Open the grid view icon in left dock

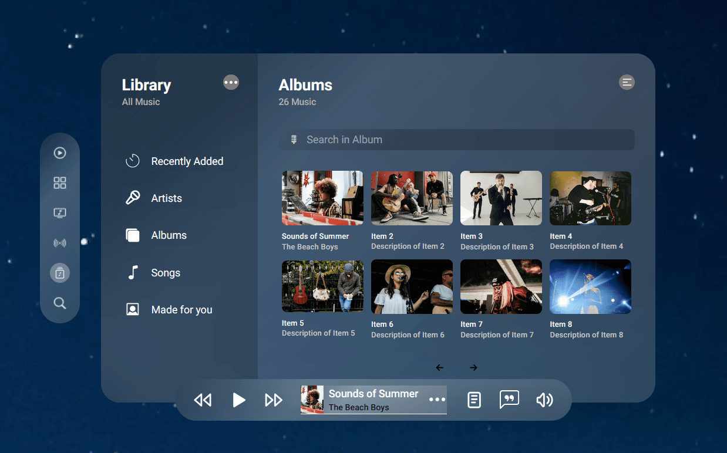60,183
